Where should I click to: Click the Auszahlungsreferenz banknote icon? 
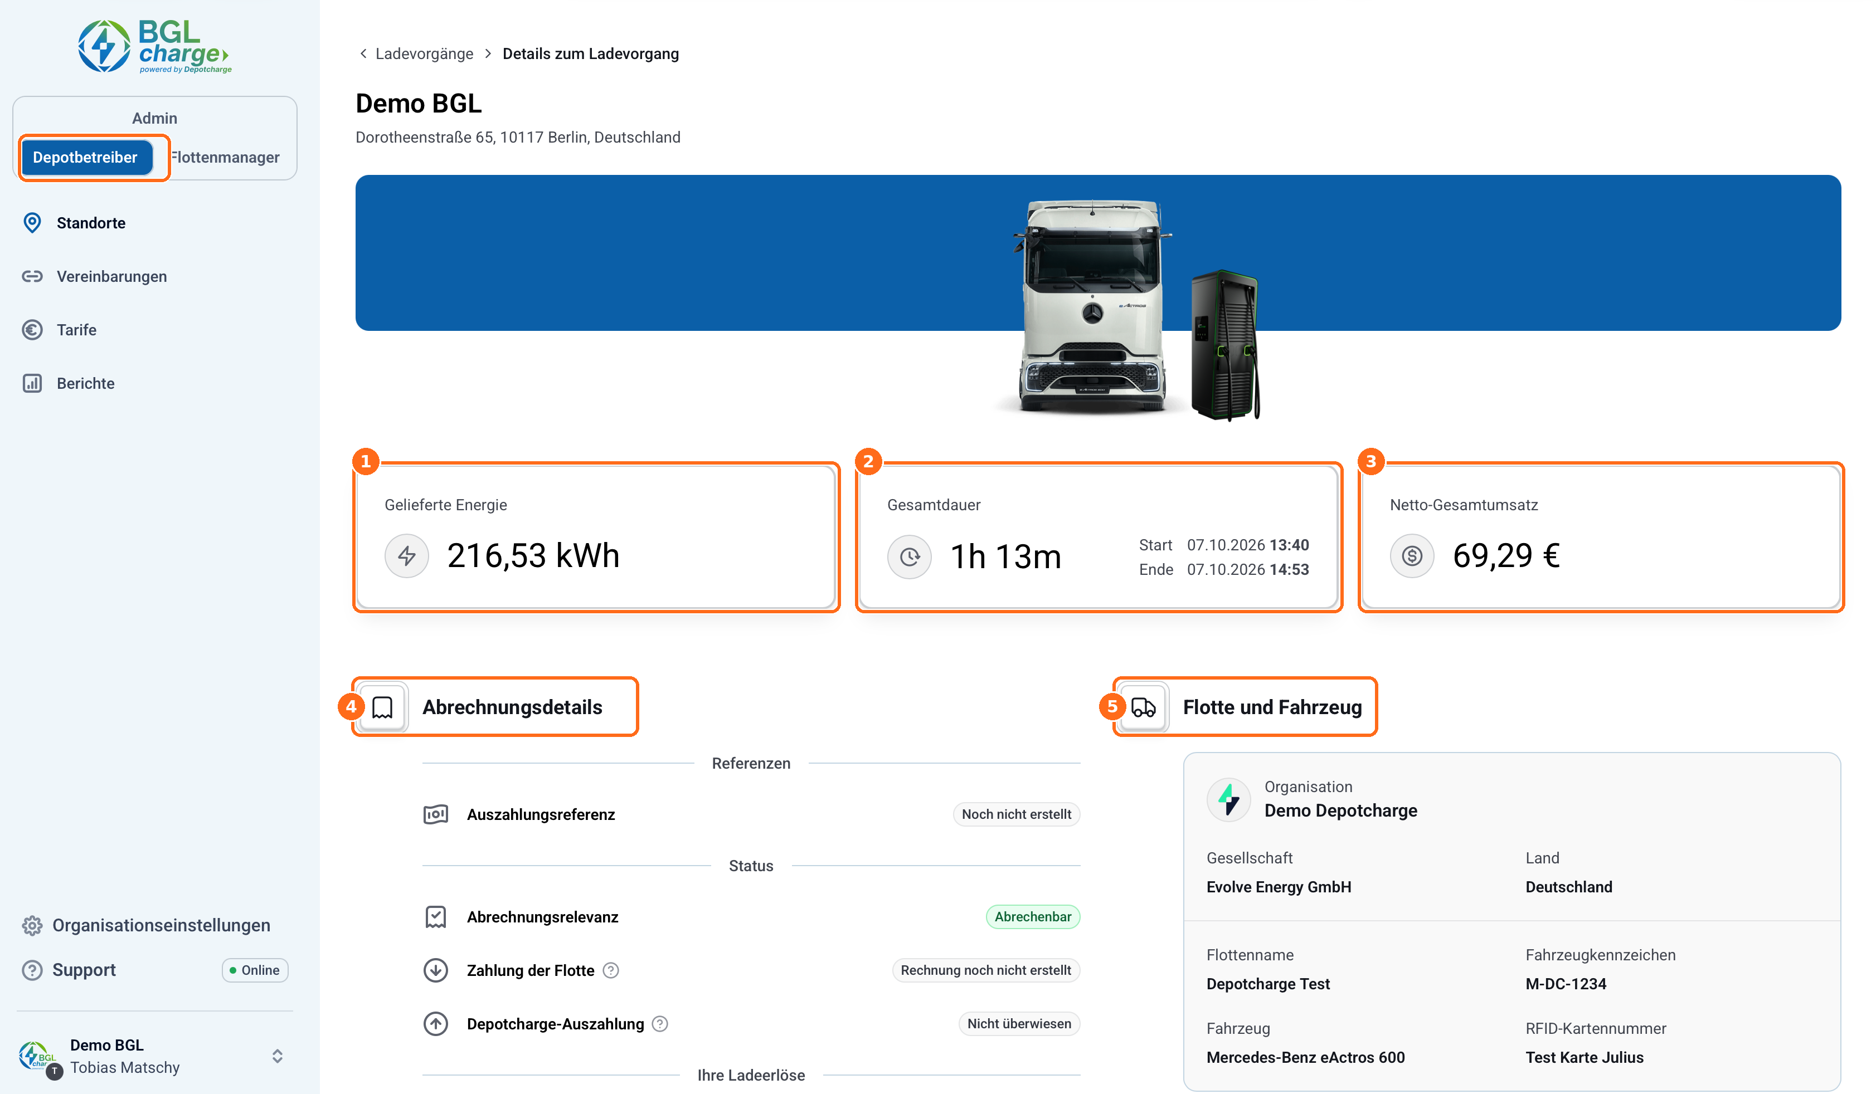[435, 814]
